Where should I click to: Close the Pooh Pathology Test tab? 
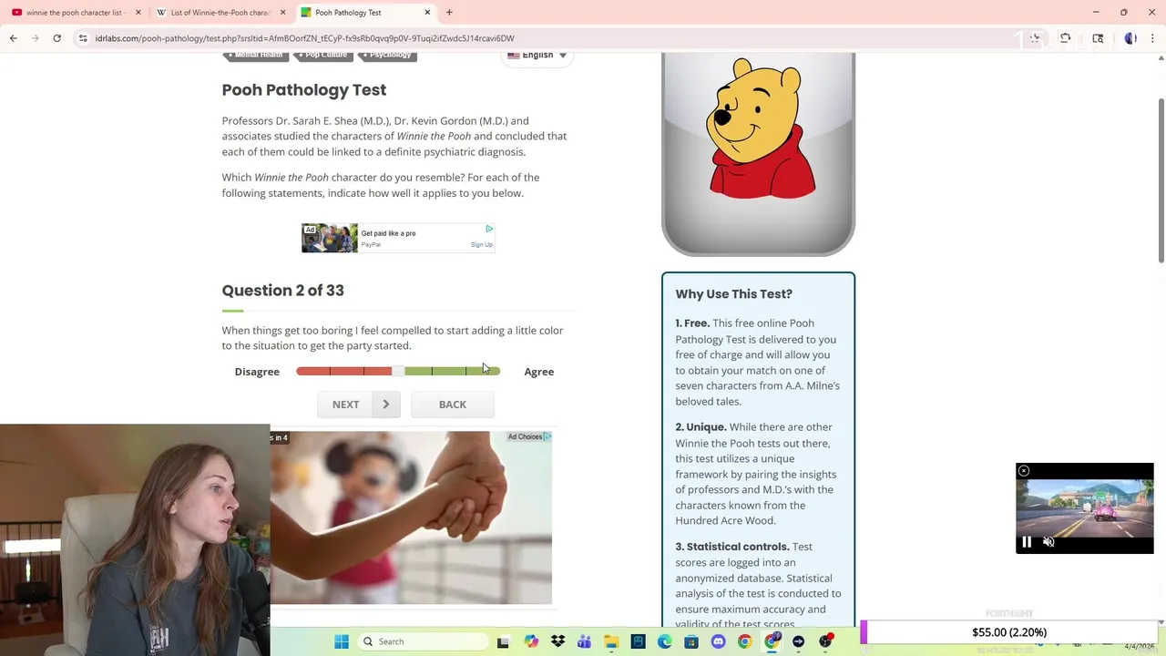pyautogui.click(x=427, y=13)
